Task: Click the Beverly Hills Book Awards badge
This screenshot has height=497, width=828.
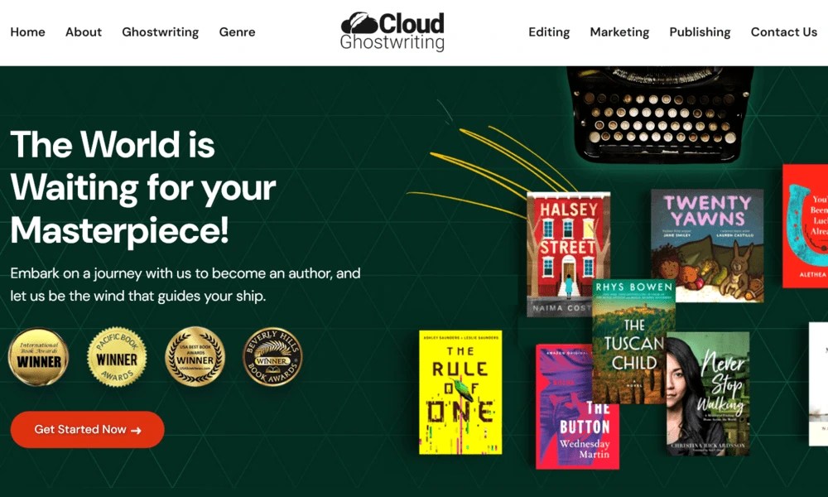Action: 272,356
